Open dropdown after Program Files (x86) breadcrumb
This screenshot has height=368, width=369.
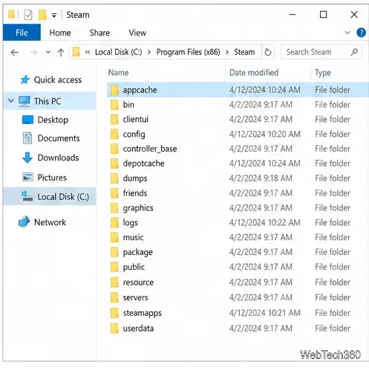[x=227, y=52]
